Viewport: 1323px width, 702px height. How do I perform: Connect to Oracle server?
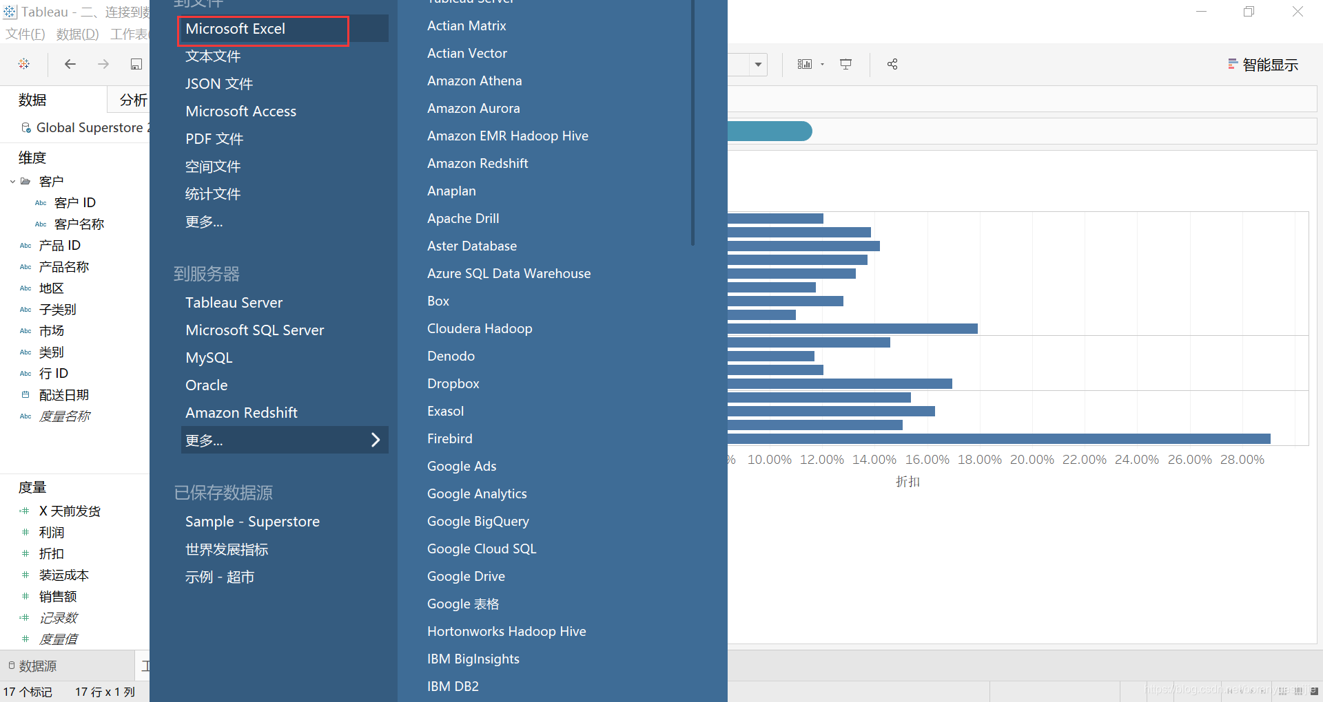pyautogui.click(x=206, y=385)
